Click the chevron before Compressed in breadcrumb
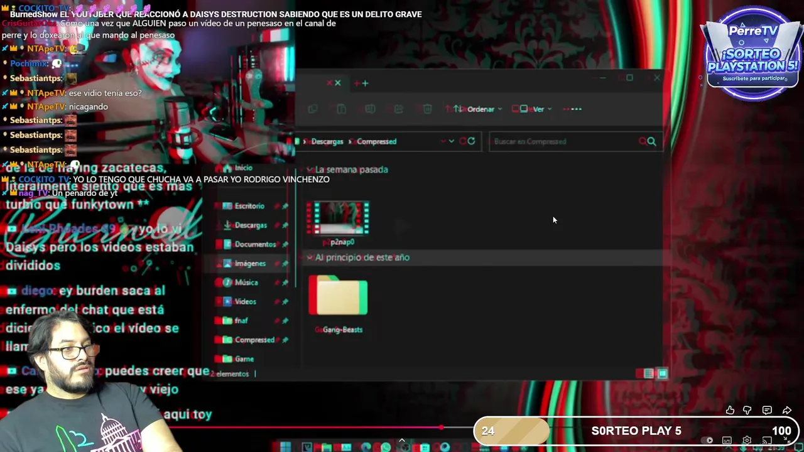Image resolution: width=804 pixels, height=452 pixels. point(350,142)
